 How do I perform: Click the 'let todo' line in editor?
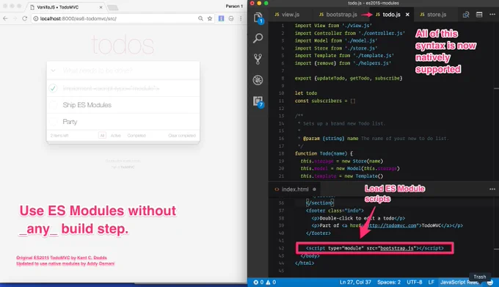coord(306,93)
